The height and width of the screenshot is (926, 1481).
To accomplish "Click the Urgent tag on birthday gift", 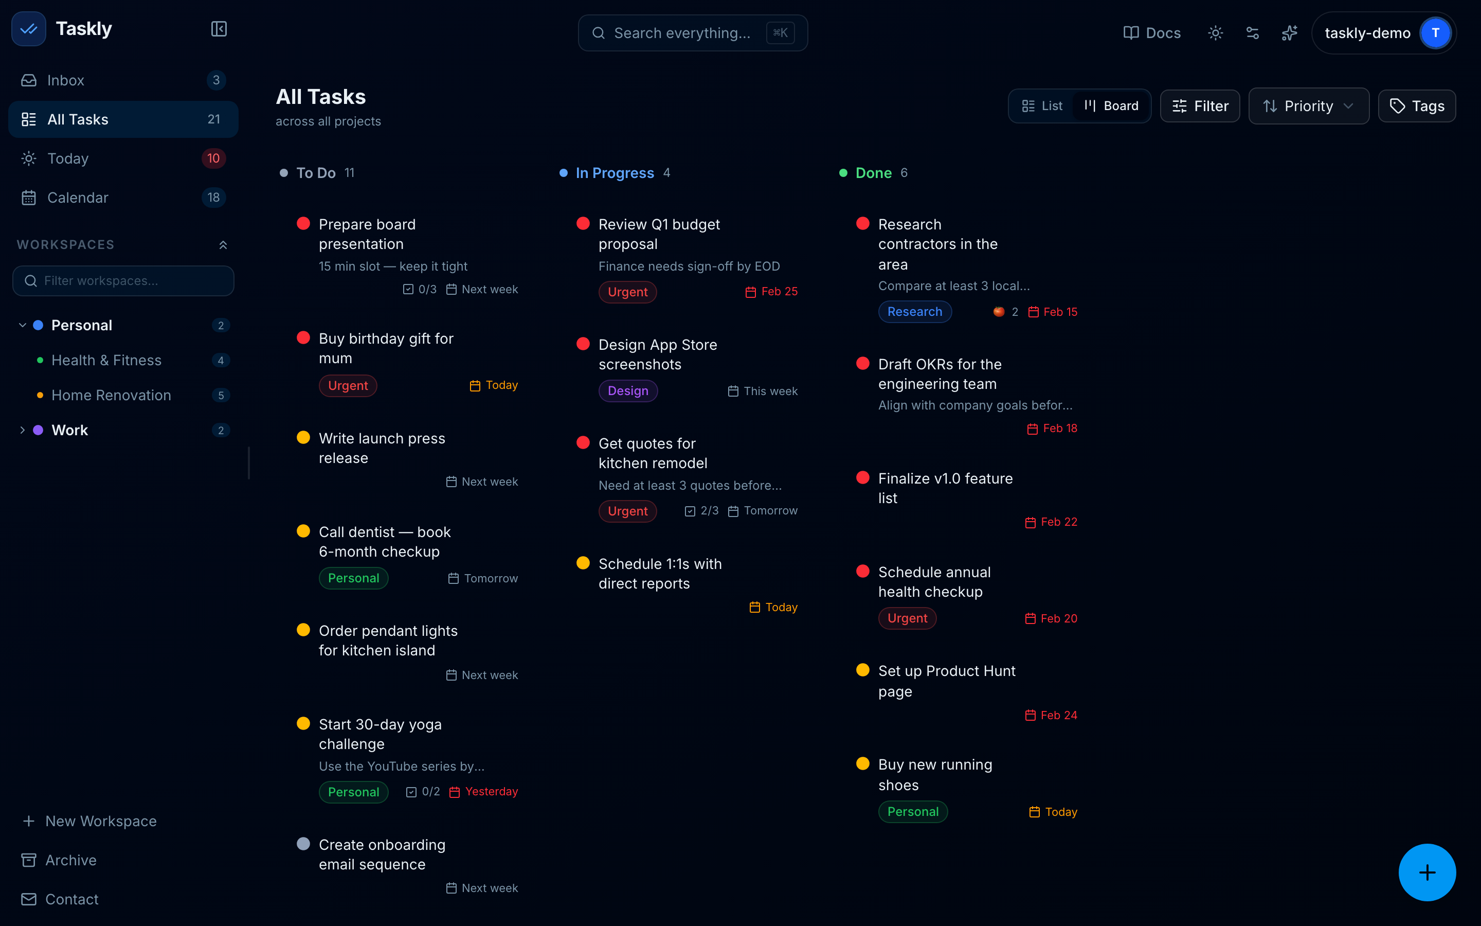I will point(348,386).
